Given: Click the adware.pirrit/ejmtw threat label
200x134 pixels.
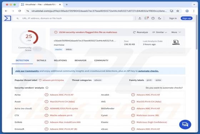Looking at the screenshot, I should tap(53, 80).
